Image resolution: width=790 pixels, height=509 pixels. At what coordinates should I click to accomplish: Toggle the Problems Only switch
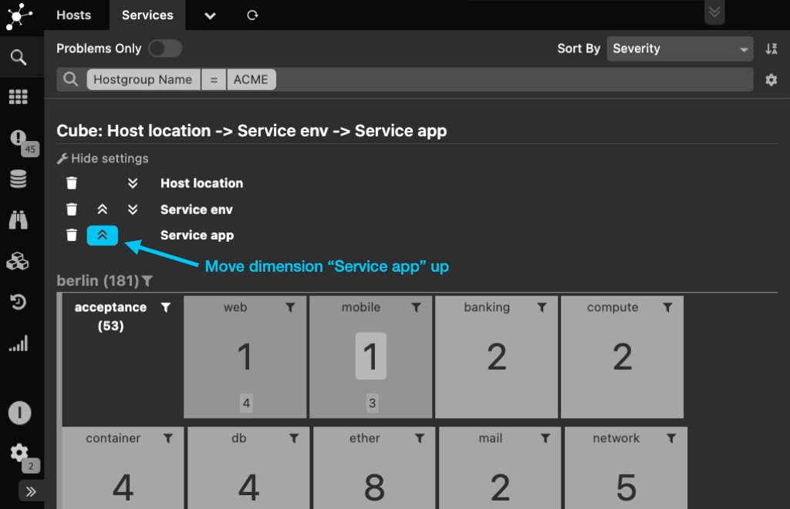coord(165,49)
